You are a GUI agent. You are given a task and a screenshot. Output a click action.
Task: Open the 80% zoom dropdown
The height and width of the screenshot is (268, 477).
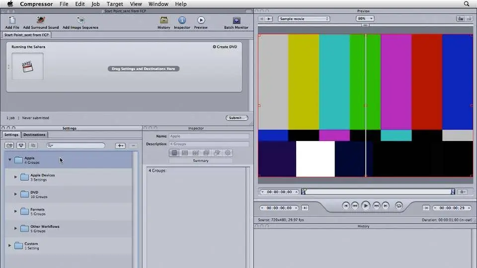click(365, 18)
